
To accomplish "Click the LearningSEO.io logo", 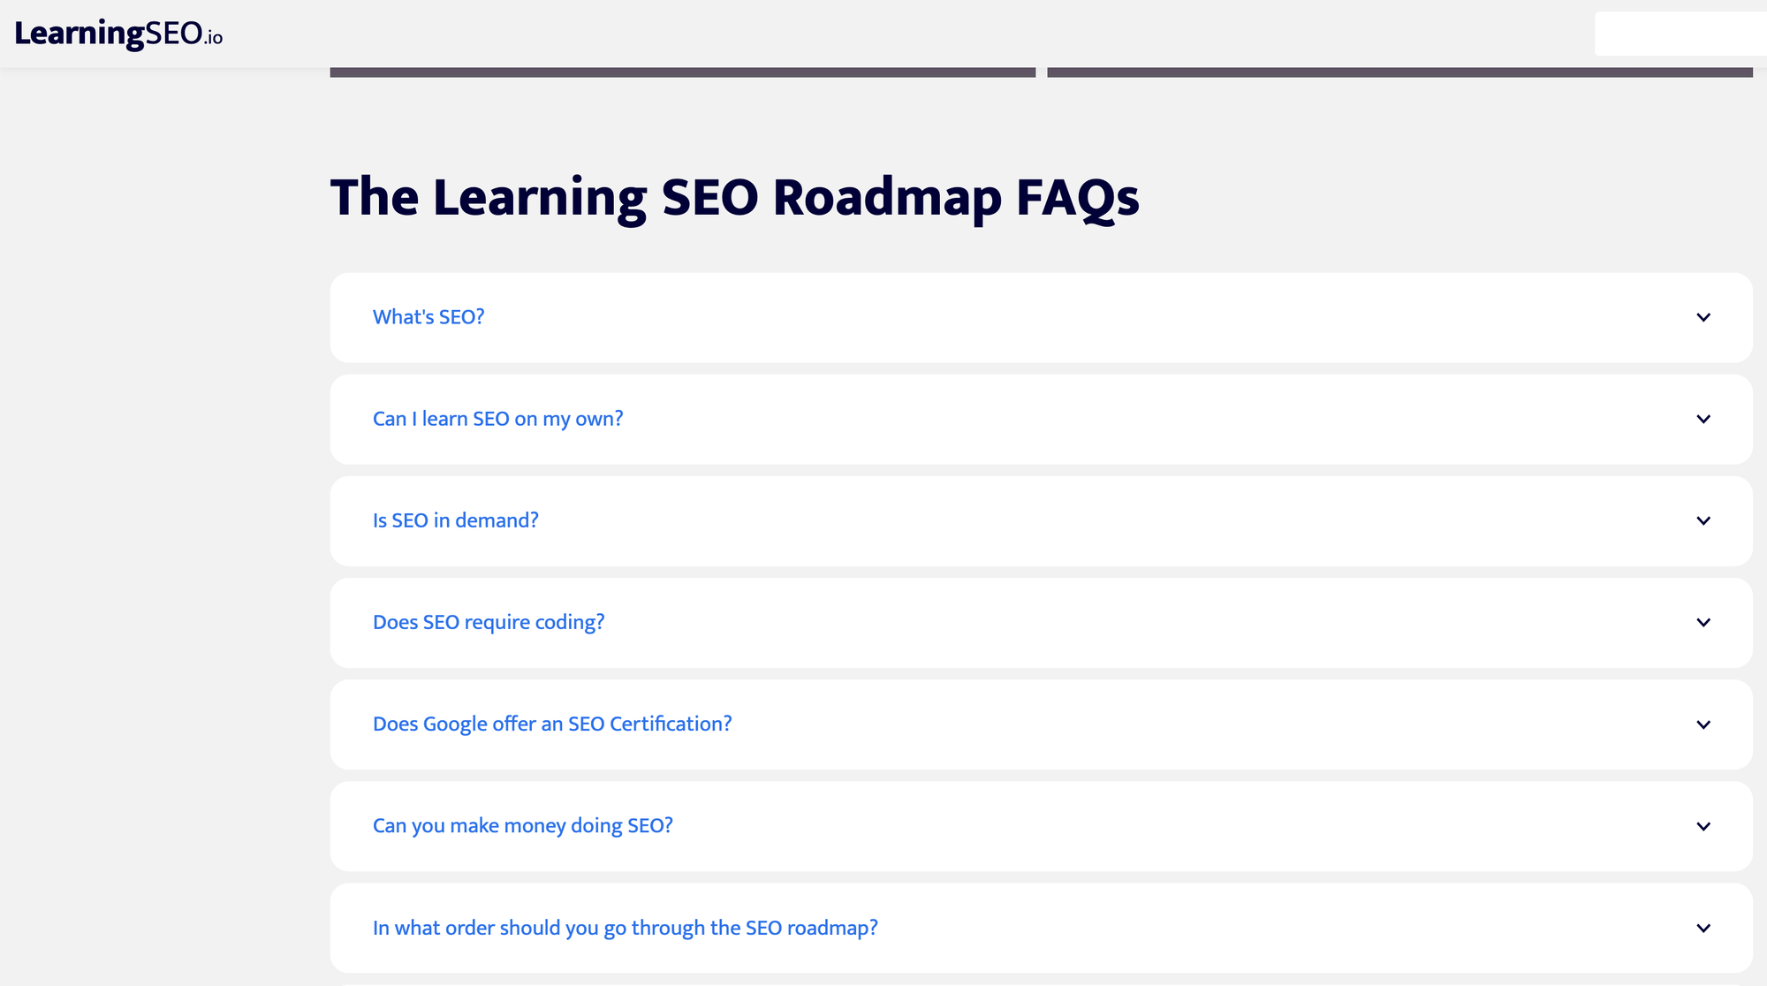I will (118, 34).
